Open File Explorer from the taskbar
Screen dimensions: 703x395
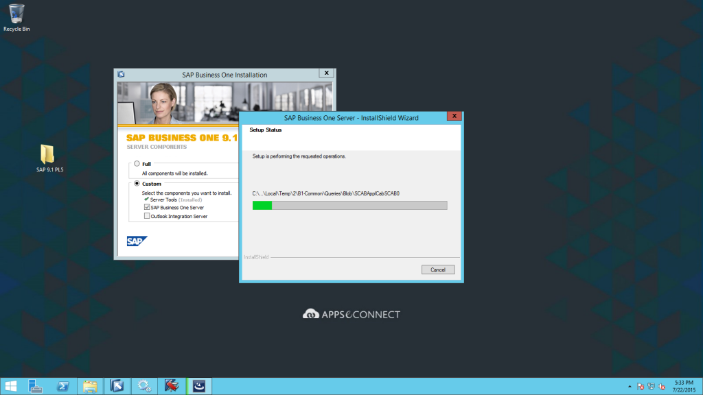tap(90, 386)
